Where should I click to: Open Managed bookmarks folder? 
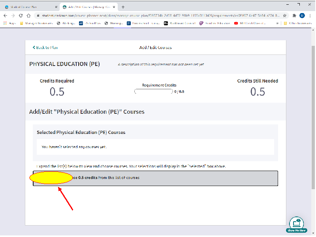(x=36, y=23)
